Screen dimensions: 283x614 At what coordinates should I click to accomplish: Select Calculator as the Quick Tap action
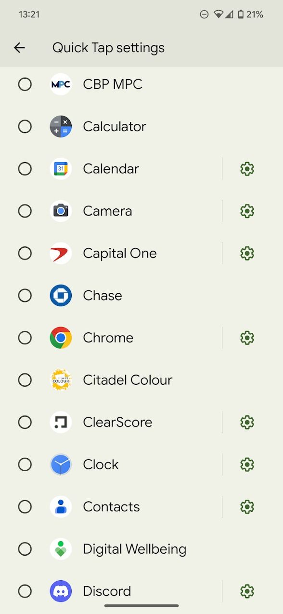tap(25, 126)
